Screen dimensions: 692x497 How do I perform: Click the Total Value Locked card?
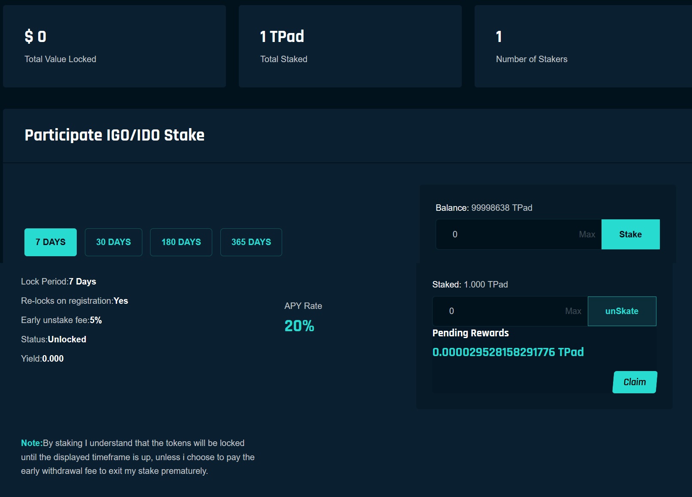[x=114, y=46]
